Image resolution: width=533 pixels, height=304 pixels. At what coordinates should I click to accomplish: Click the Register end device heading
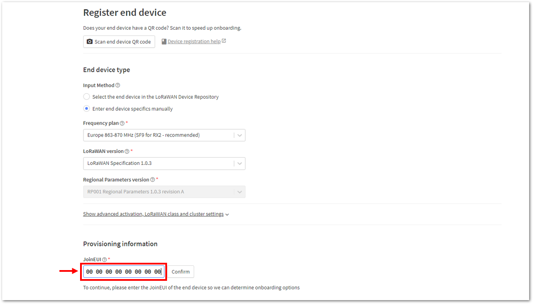tap(125, 13)
